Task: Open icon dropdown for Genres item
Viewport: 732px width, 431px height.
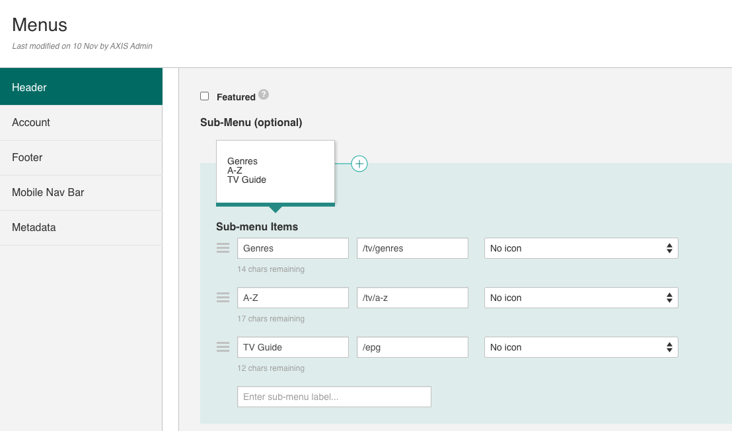Action: pyautogui.click(x=581, y=248)
